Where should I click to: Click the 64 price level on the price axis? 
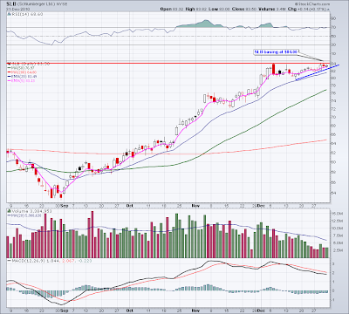pos(334,144)
